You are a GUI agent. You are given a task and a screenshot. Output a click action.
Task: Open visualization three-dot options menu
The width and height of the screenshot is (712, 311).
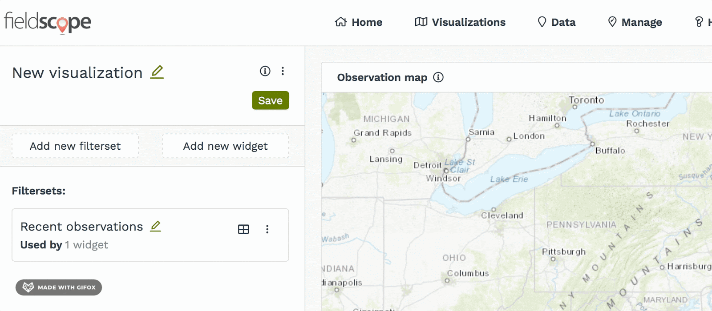pyautogui.click(x=283, y=71)
